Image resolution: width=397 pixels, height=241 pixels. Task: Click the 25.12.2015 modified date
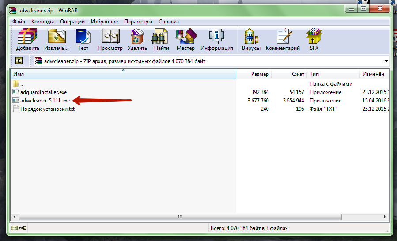(x=374, y=109)
